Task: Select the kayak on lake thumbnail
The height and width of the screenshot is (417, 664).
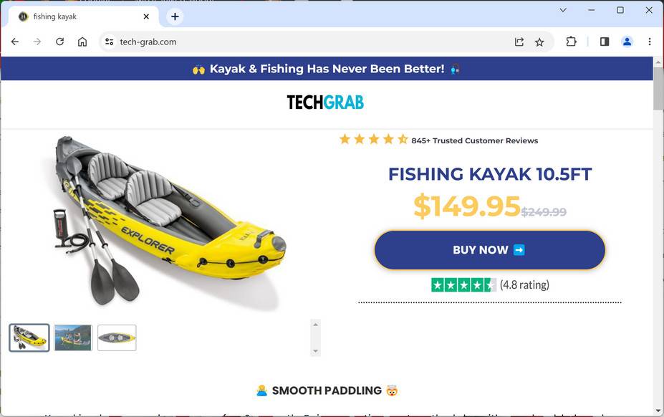Action: [x=73, y=337]
